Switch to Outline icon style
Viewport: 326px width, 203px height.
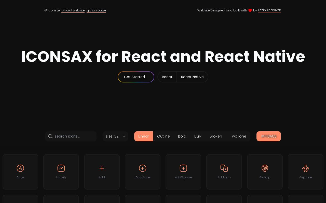pyautogui.click(x=164, y=136)
